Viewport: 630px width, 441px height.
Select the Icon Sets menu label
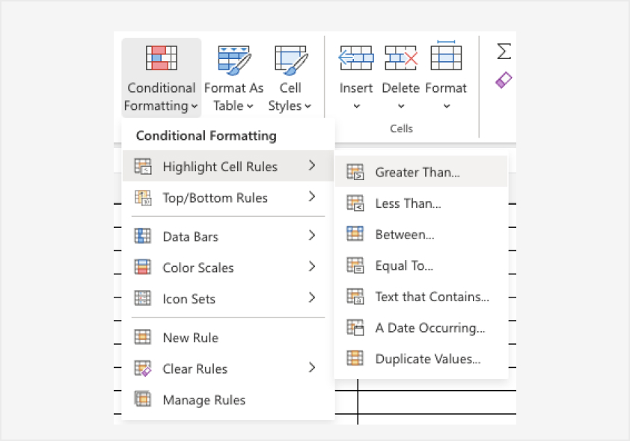pos(189,299)
